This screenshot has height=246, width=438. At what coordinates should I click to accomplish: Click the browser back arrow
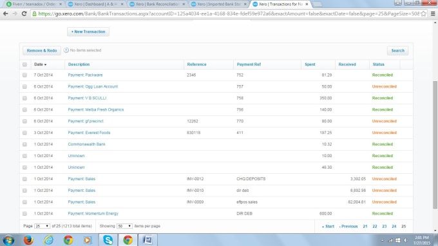point(6,14)
